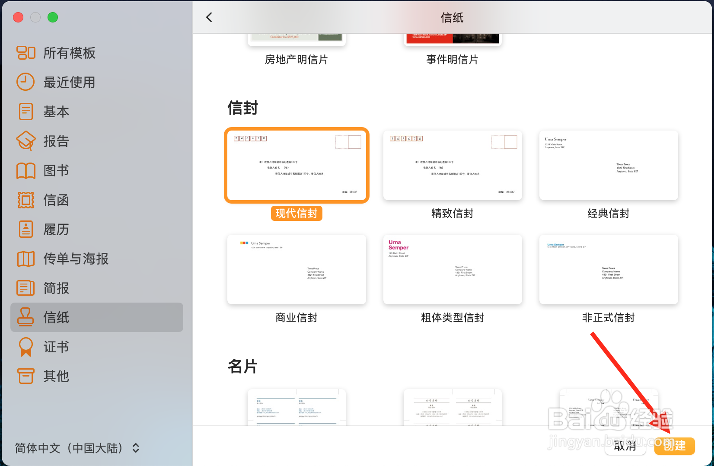Select the 现代信封 template
The image size is (714, 466).
tap(296, 166)
